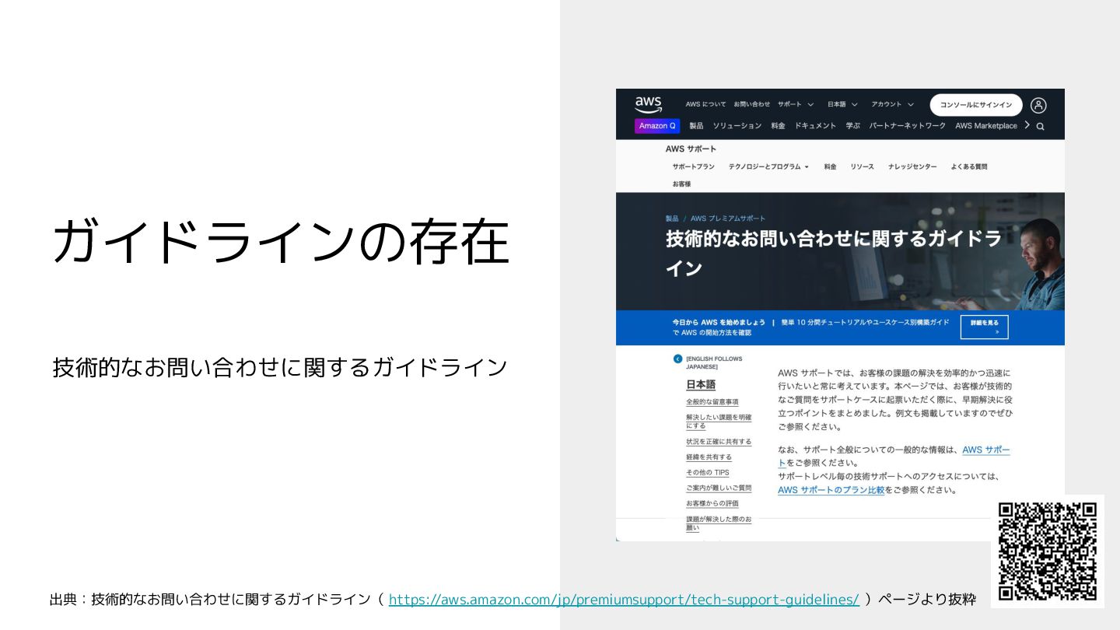Click the 詳細を見る button
The height and width of the screenshot is (630, 1120).
click(984, 327)
